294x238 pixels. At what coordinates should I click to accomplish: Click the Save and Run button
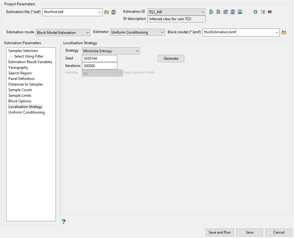[x=219, y=232]
